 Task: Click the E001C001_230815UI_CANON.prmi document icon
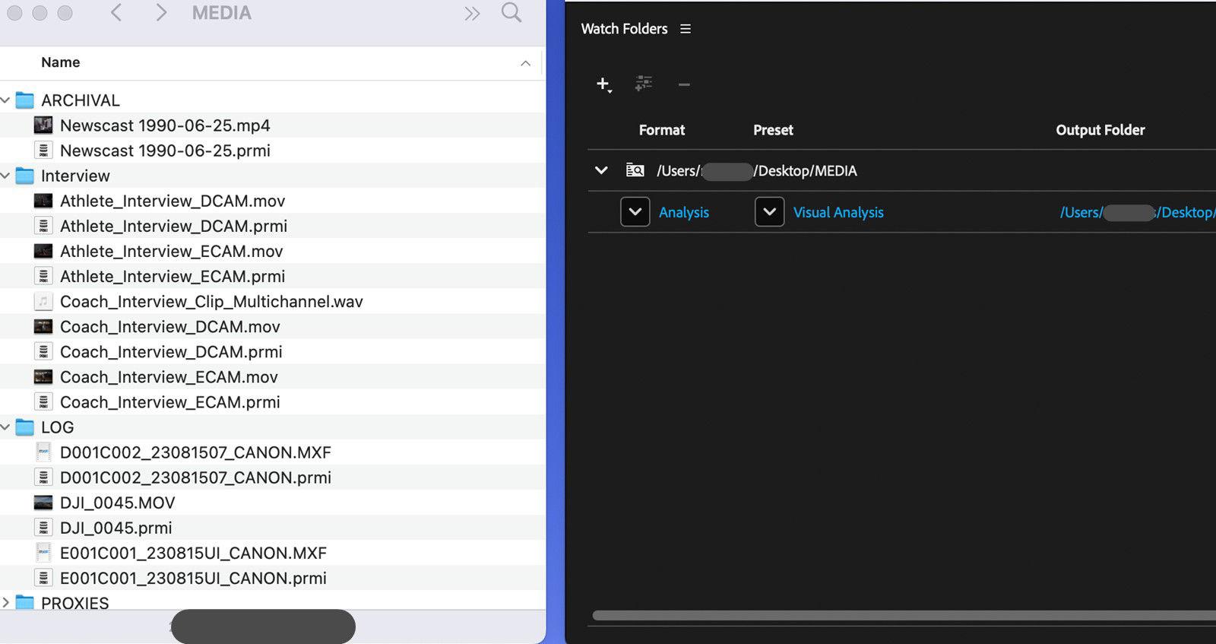point(43,578)
